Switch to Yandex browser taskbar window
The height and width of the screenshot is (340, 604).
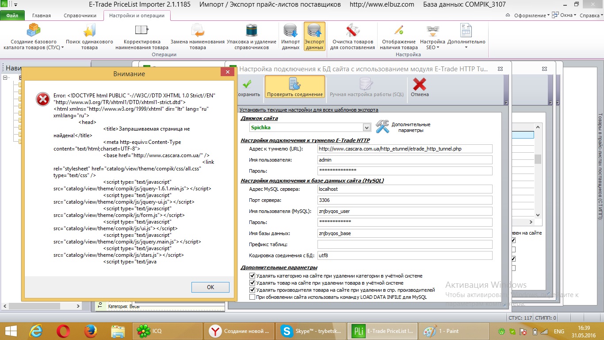(239, 331)
